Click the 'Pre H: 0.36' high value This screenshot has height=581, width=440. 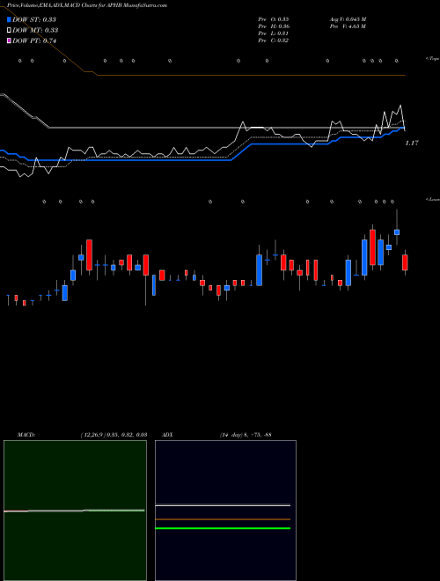[x=274, y=26]
